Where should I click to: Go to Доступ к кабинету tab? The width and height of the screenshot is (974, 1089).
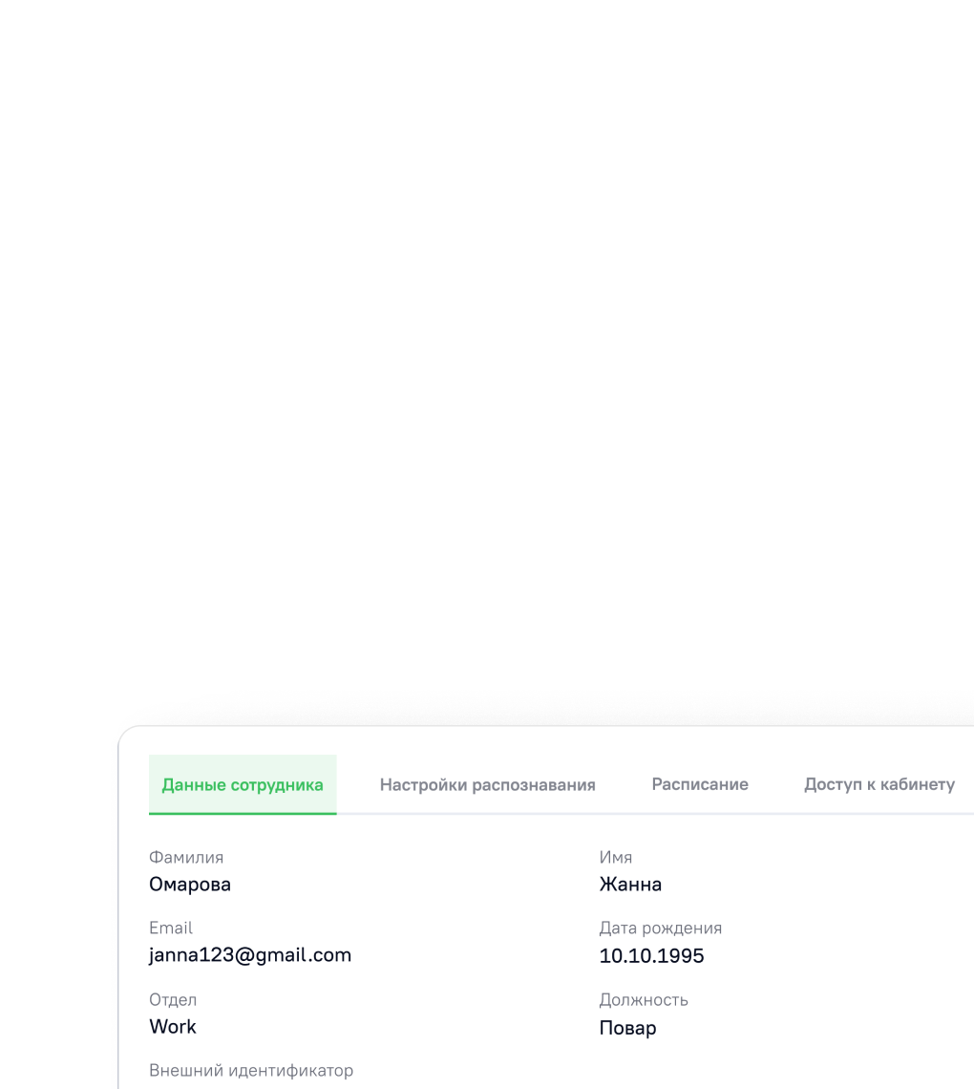pyautogui.click(x=879, y=784)
